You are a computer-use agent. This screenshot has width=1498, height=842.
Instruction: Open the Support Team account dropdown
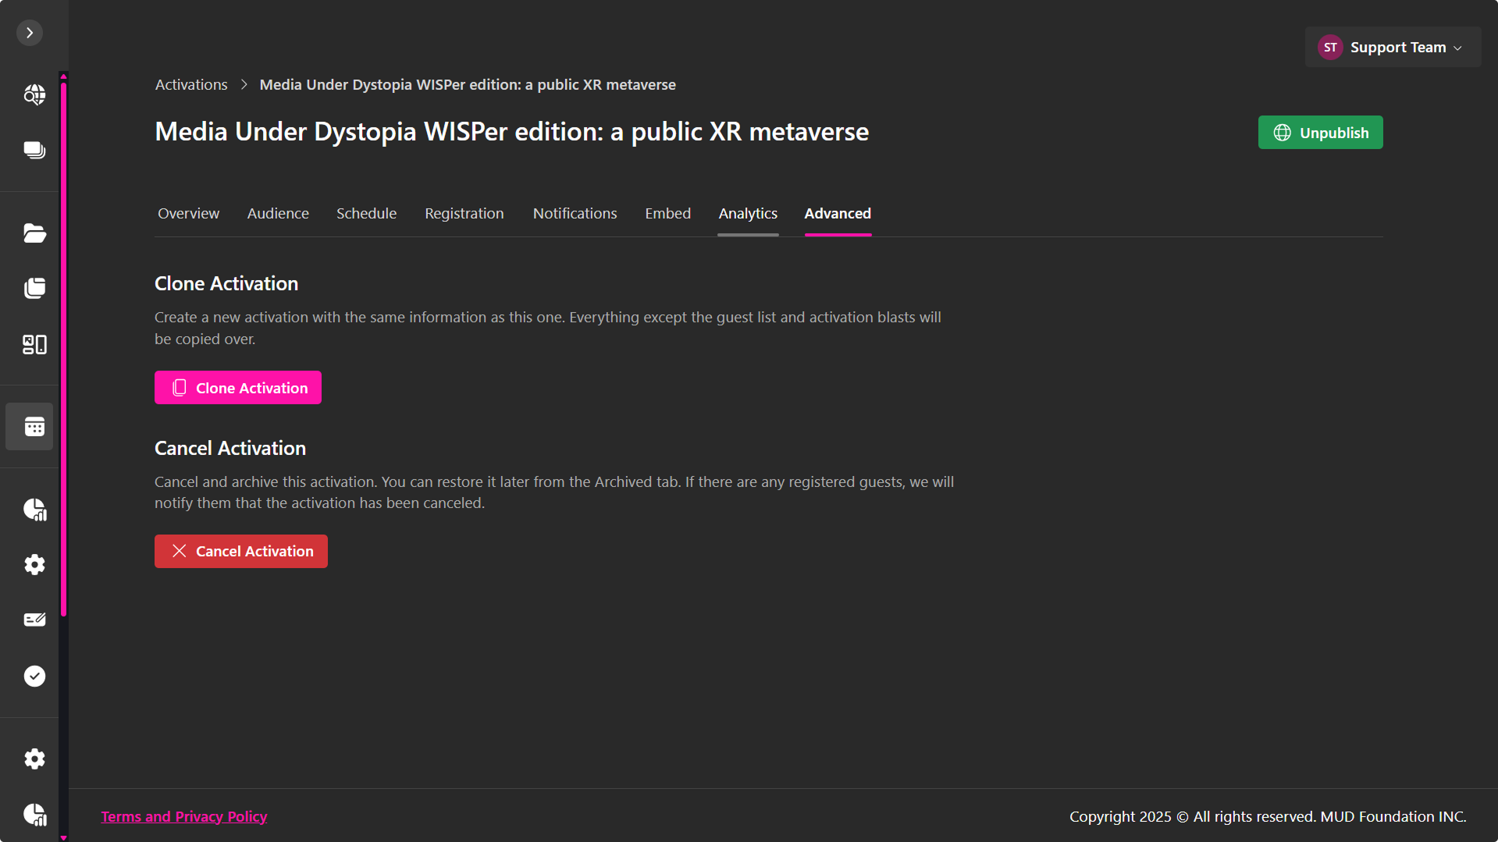pos(1392,48)
